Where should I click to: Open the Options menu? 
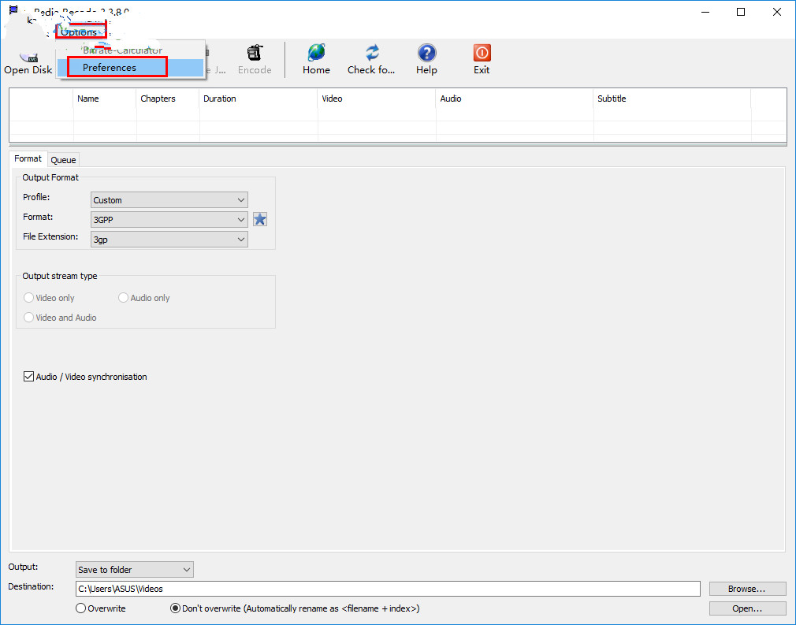click(80, 32)
